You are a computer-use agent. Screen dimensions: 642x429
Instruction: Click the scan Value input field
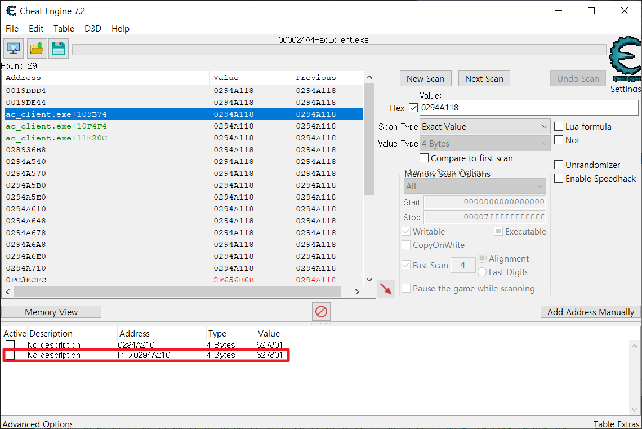(529, 108)
